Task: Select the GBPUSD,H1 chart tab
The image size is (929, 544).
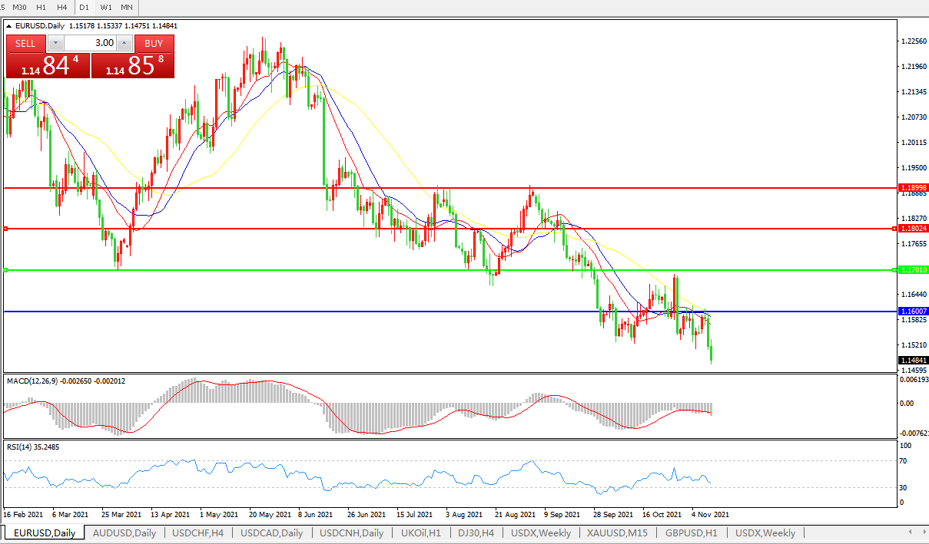Action: pyautogui.click(x=691, y=532)
